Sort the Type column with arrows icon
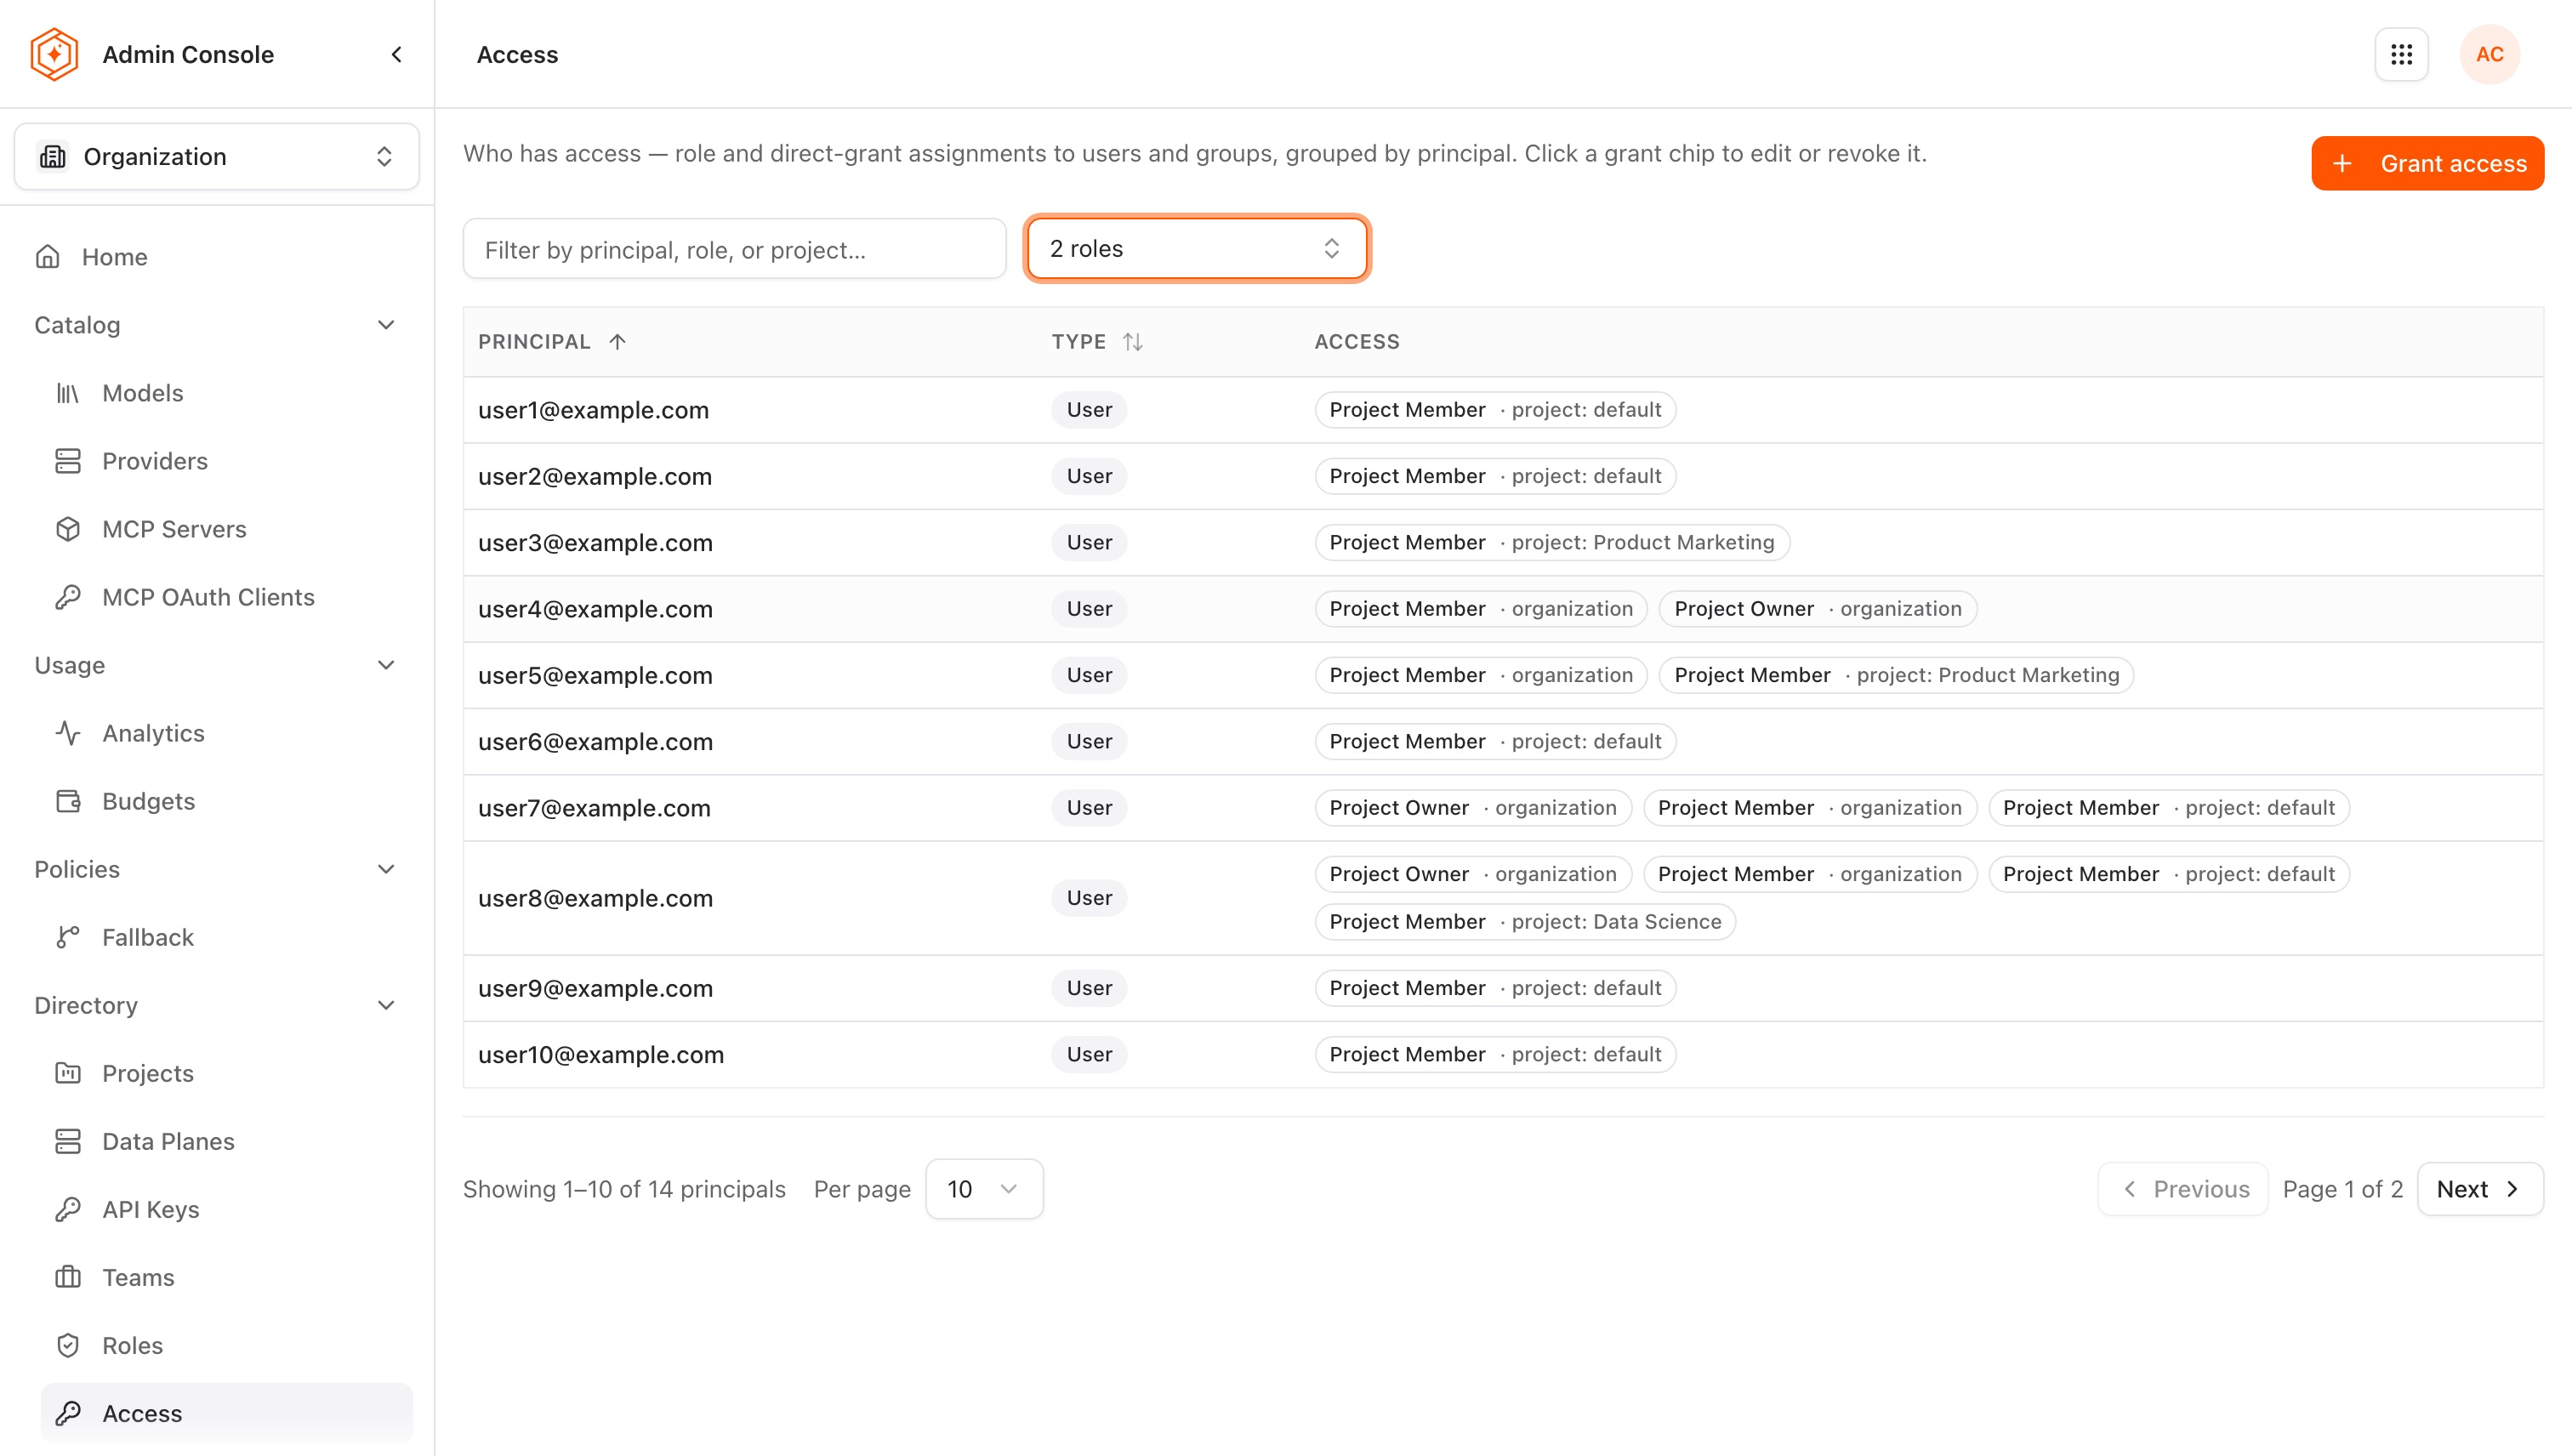The height and width of the screenshot is (1456, 2572). tap(1132, 342)
